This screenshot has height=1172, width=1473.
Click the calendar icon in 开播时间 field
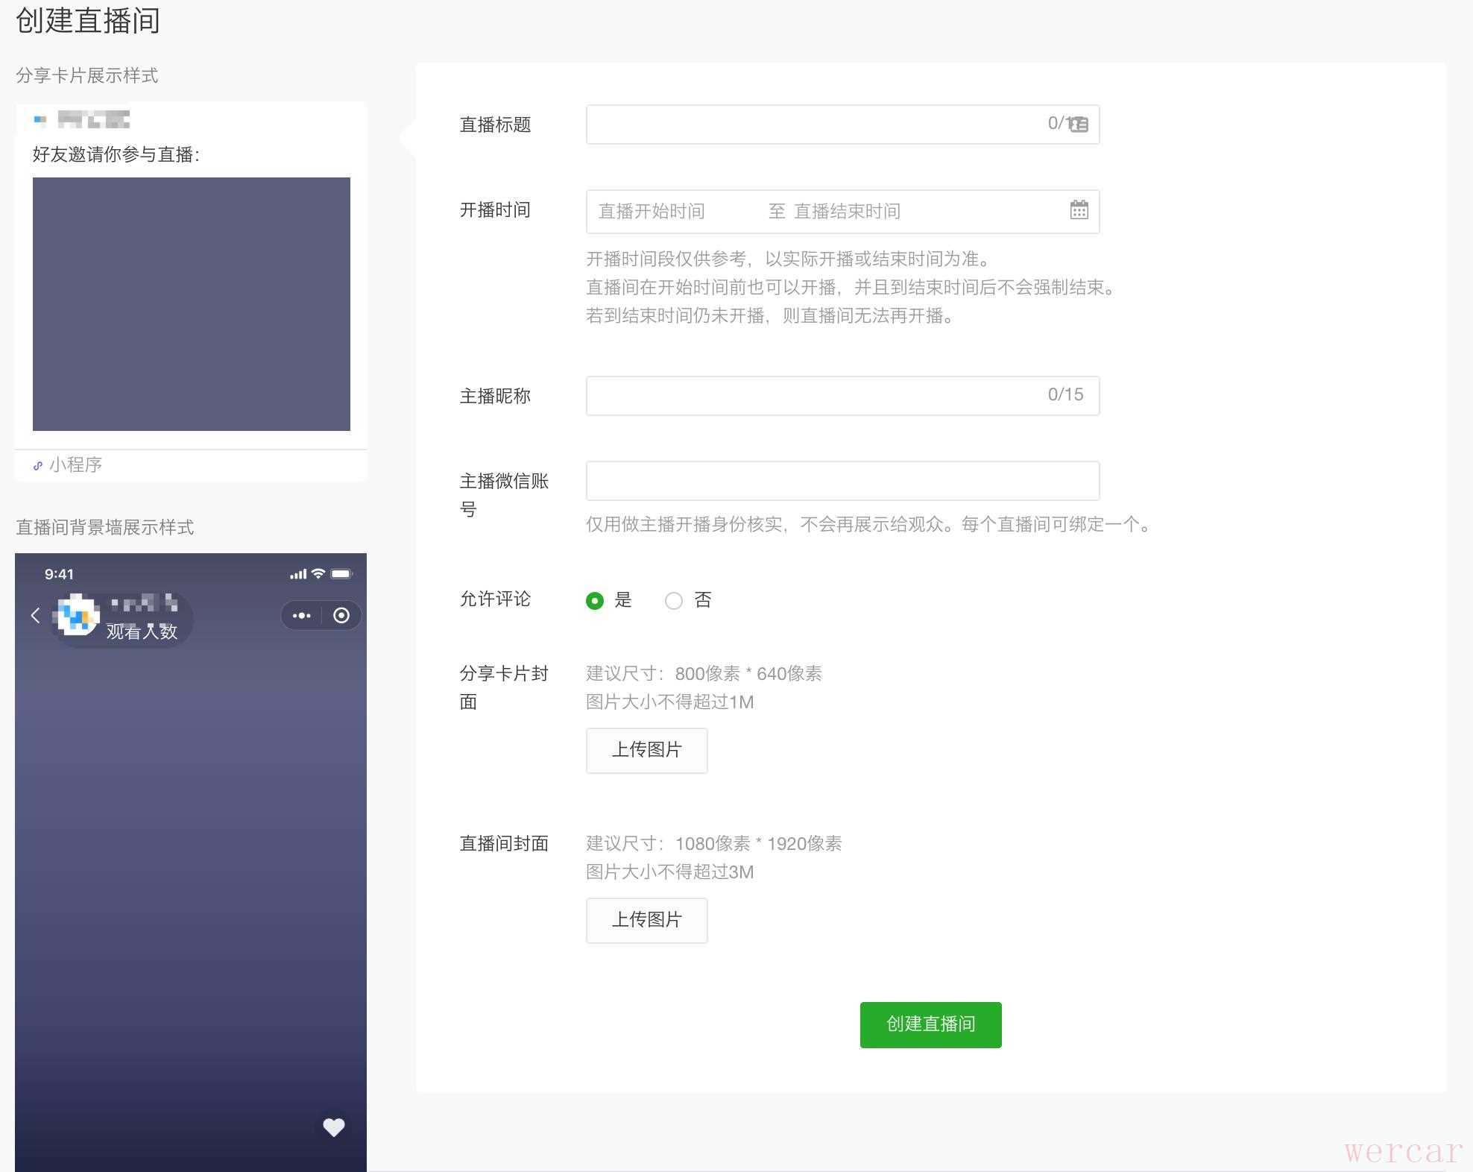[1079, 210]
